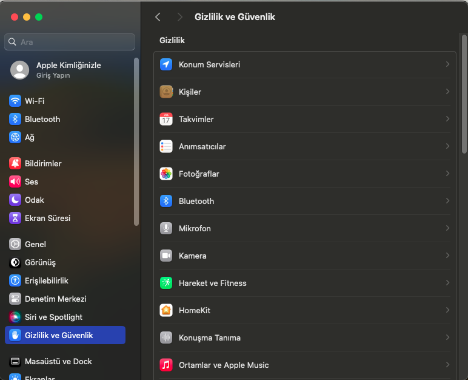Click the Takvimler calendar icon

click(x=166, y=119)
